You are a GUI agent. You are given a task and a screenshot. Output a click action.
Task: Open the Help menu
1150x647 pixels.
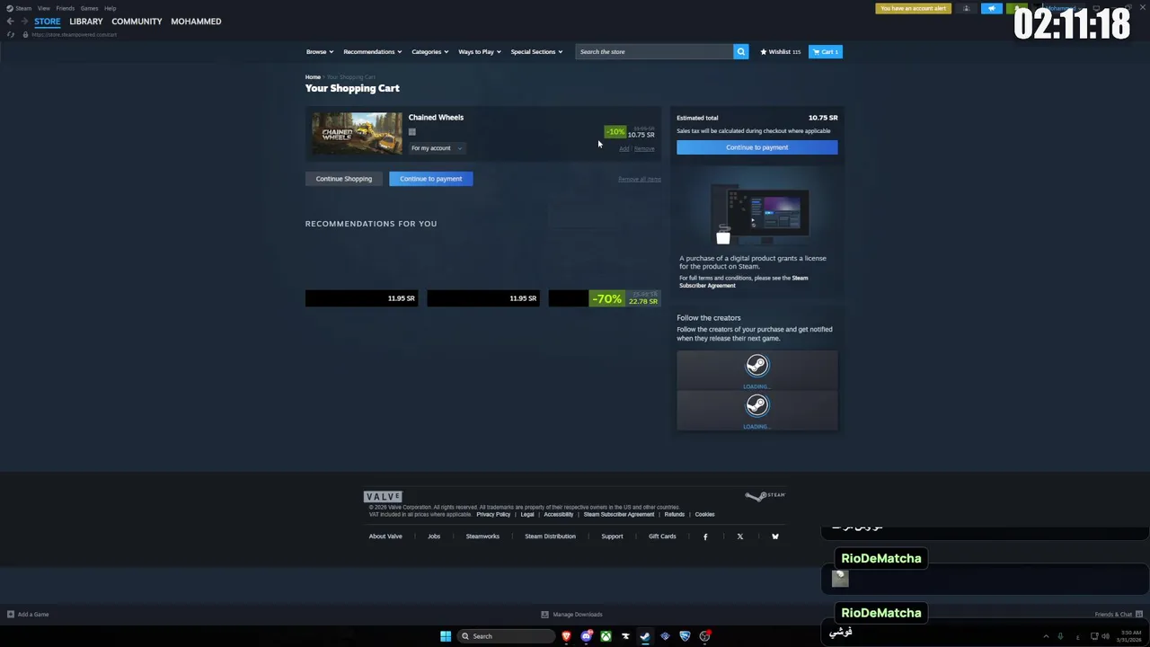pos(110,8)
